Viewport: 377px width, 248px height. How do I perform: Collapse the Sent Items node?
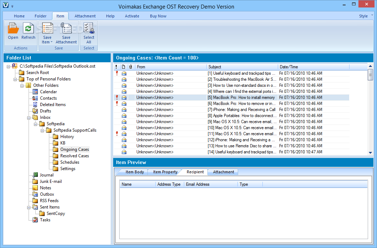29,207
